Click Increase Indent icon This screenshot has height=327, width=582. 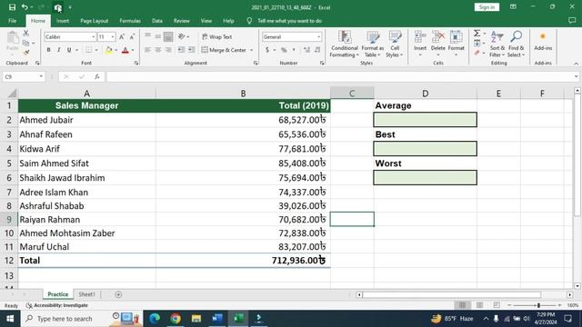point(191,50)
